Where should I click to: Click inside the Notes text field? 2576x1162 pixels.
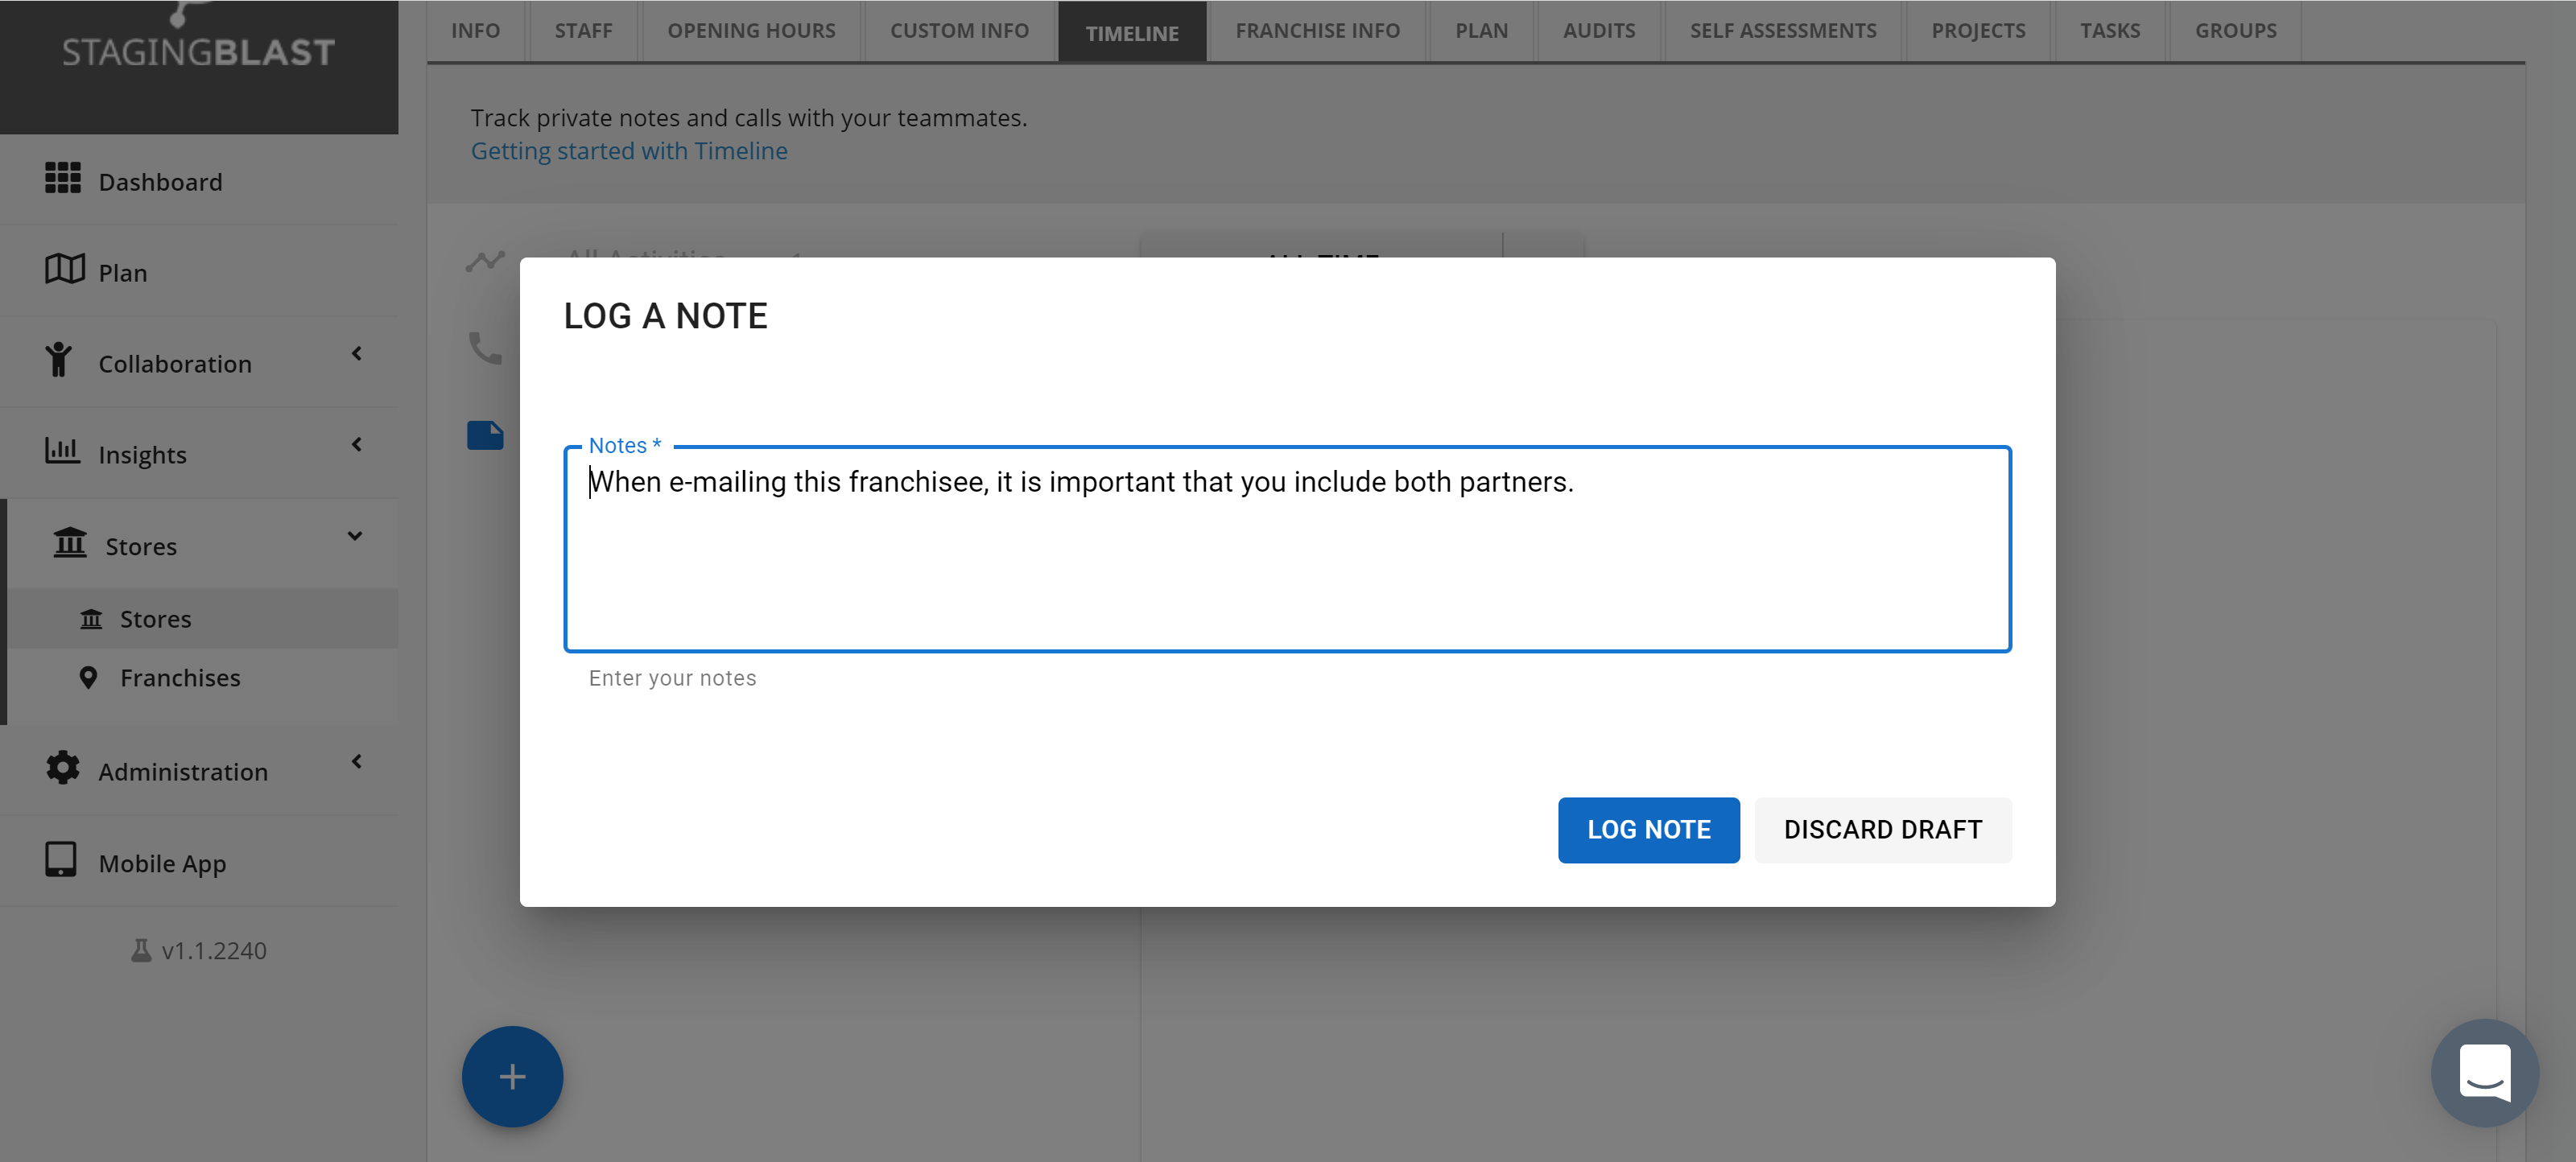coord(1286,560)
